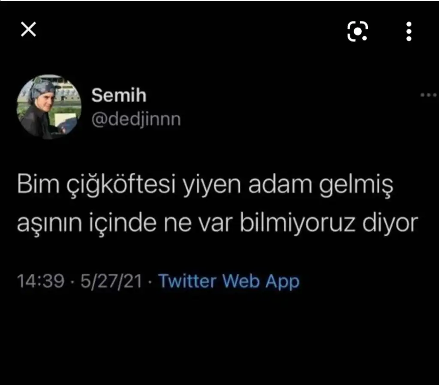Select the 5/27/21 date
Image resolution: width=439 pixels, height=385 pixels.
coord(111,281)
